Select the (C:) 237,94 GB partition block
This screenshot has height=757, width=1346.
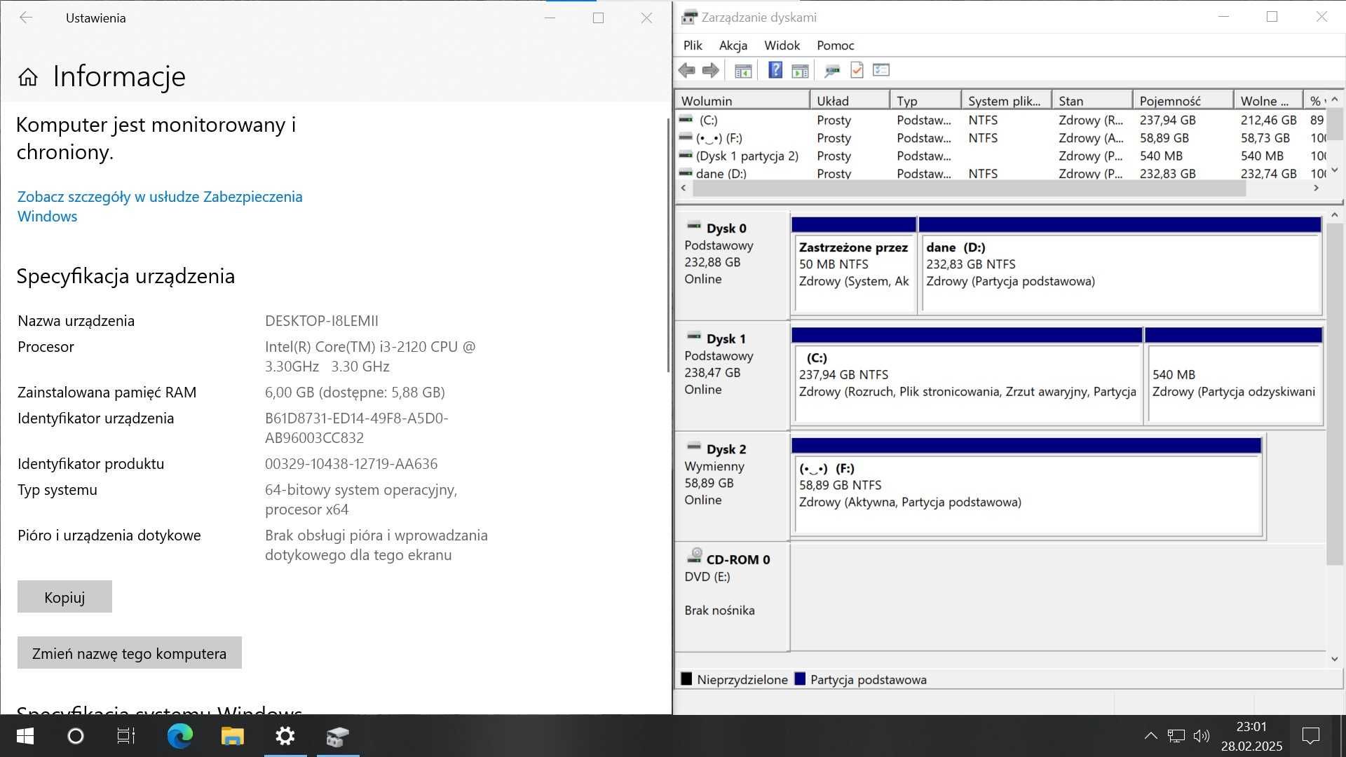point(967,376)
